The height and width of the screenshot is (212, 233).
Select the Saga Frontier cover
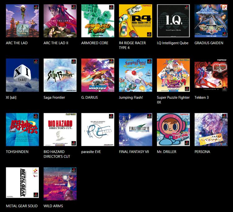pyautogui.click(x=60, y=75)
